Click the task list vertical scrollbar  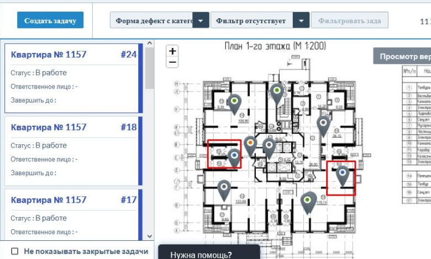(x=150, y=138)
